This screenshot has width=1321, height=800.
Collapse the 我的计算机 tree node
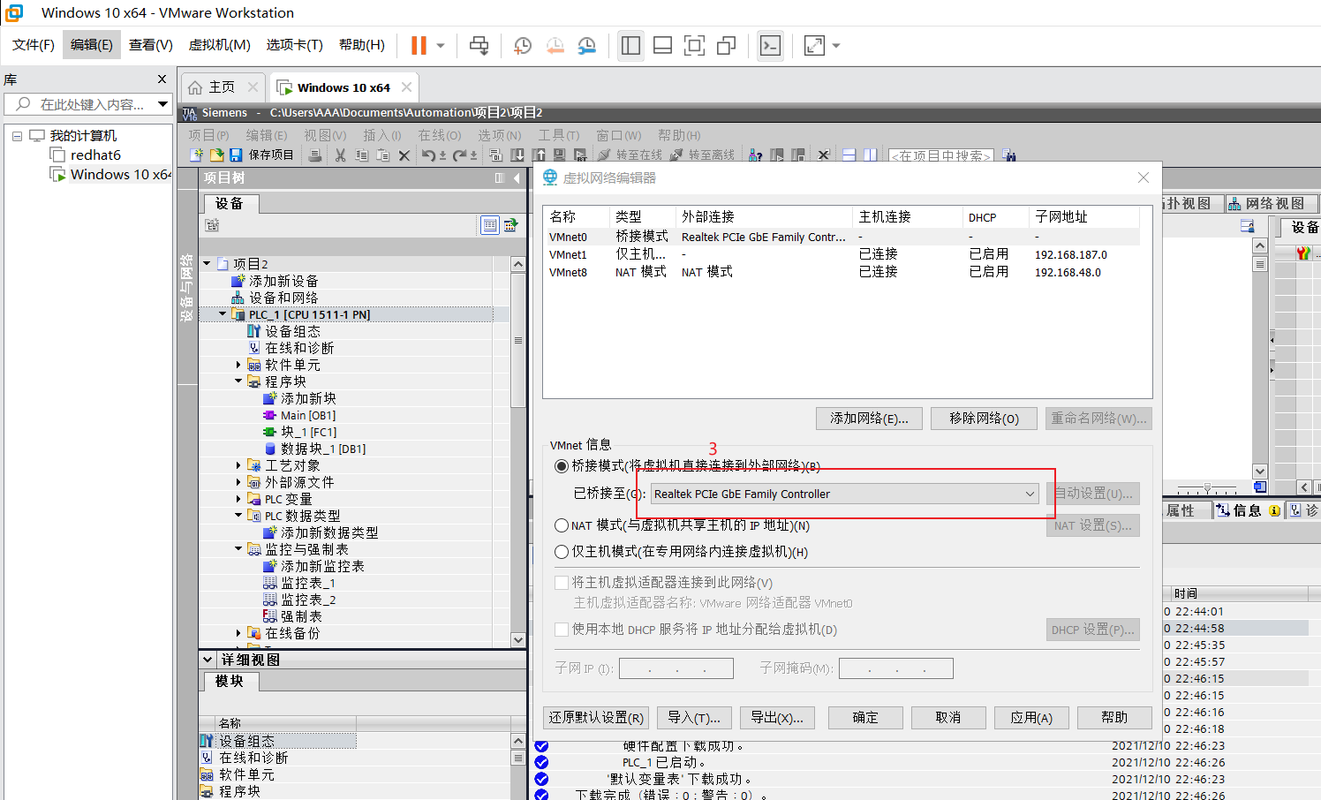17,136
